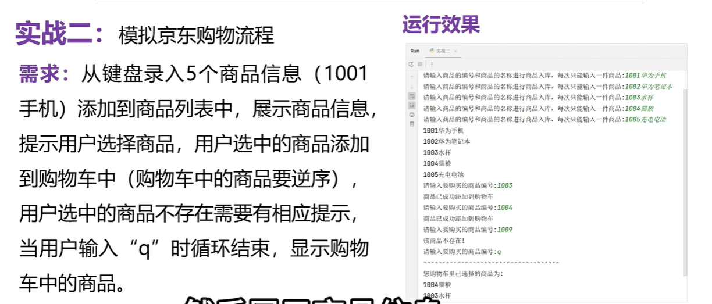Click the Stop square icon
The image size is (712, 304).
point(420,64)
